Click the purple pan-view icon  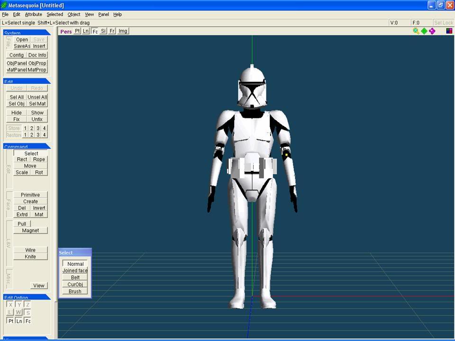coord(432,31)
